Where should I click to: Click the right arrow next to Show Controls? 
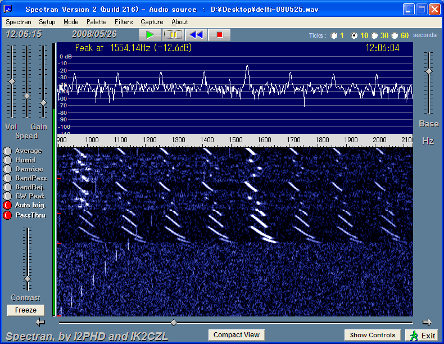pos(427,322)
